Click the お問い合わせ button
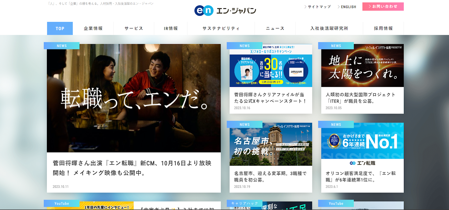Viewport: 449px width, 210px height. click(383, 6)
